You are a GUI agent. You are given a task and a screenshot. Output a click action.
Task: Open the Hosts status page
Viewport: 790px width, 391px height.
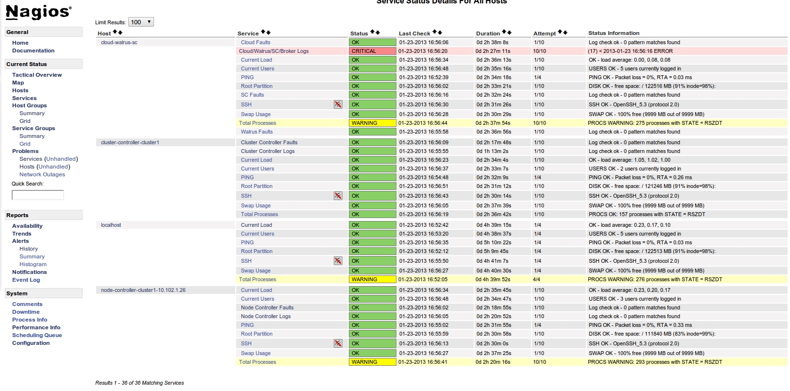pyautogui.click(x=20, y=90)
